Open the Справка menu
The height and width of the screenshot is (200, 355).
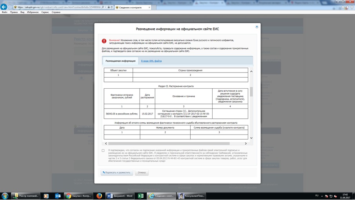coord(56,12)
